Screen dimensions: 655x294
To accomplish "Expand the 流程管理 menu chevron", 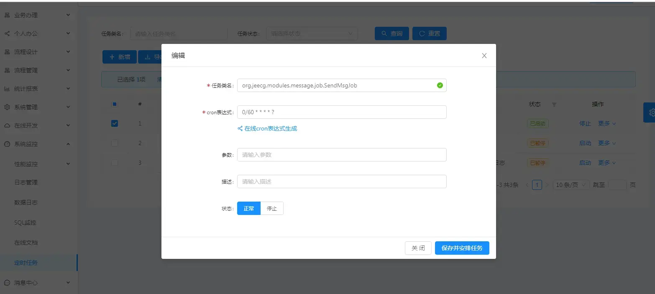I will coord(68,70).
